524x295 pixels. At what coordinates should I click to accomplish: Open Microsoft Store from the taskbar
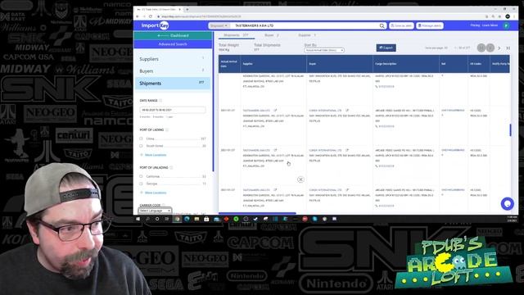tap(206, 219)
